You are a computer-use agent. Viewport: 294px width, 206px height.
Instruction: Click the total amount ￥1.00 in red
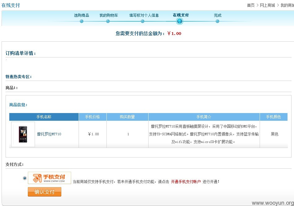pyautogui.click(x=174, y=33)
